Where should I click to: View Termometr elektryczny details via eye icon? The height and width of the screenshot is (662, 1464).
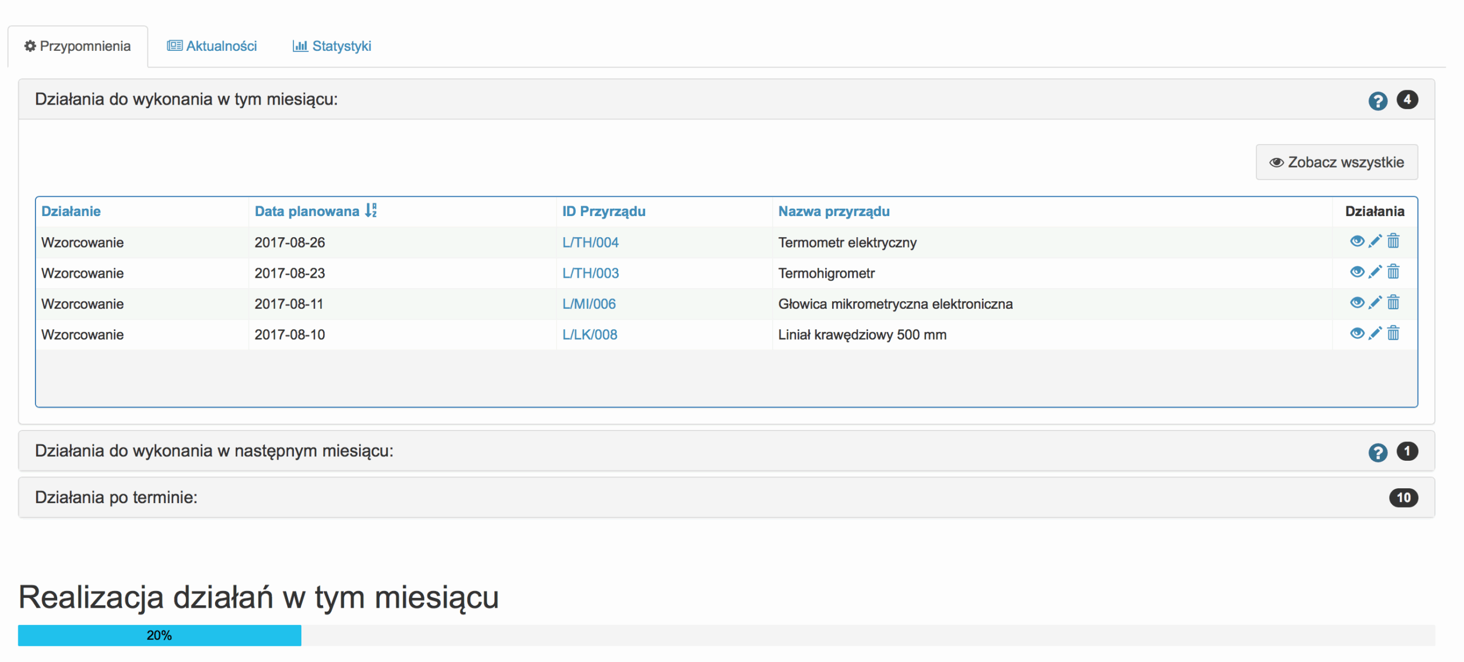click(1356, 241)
